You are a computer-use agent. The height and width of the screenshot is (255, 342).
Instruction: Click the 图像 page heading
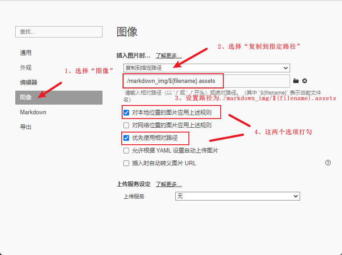click(127, 32)
